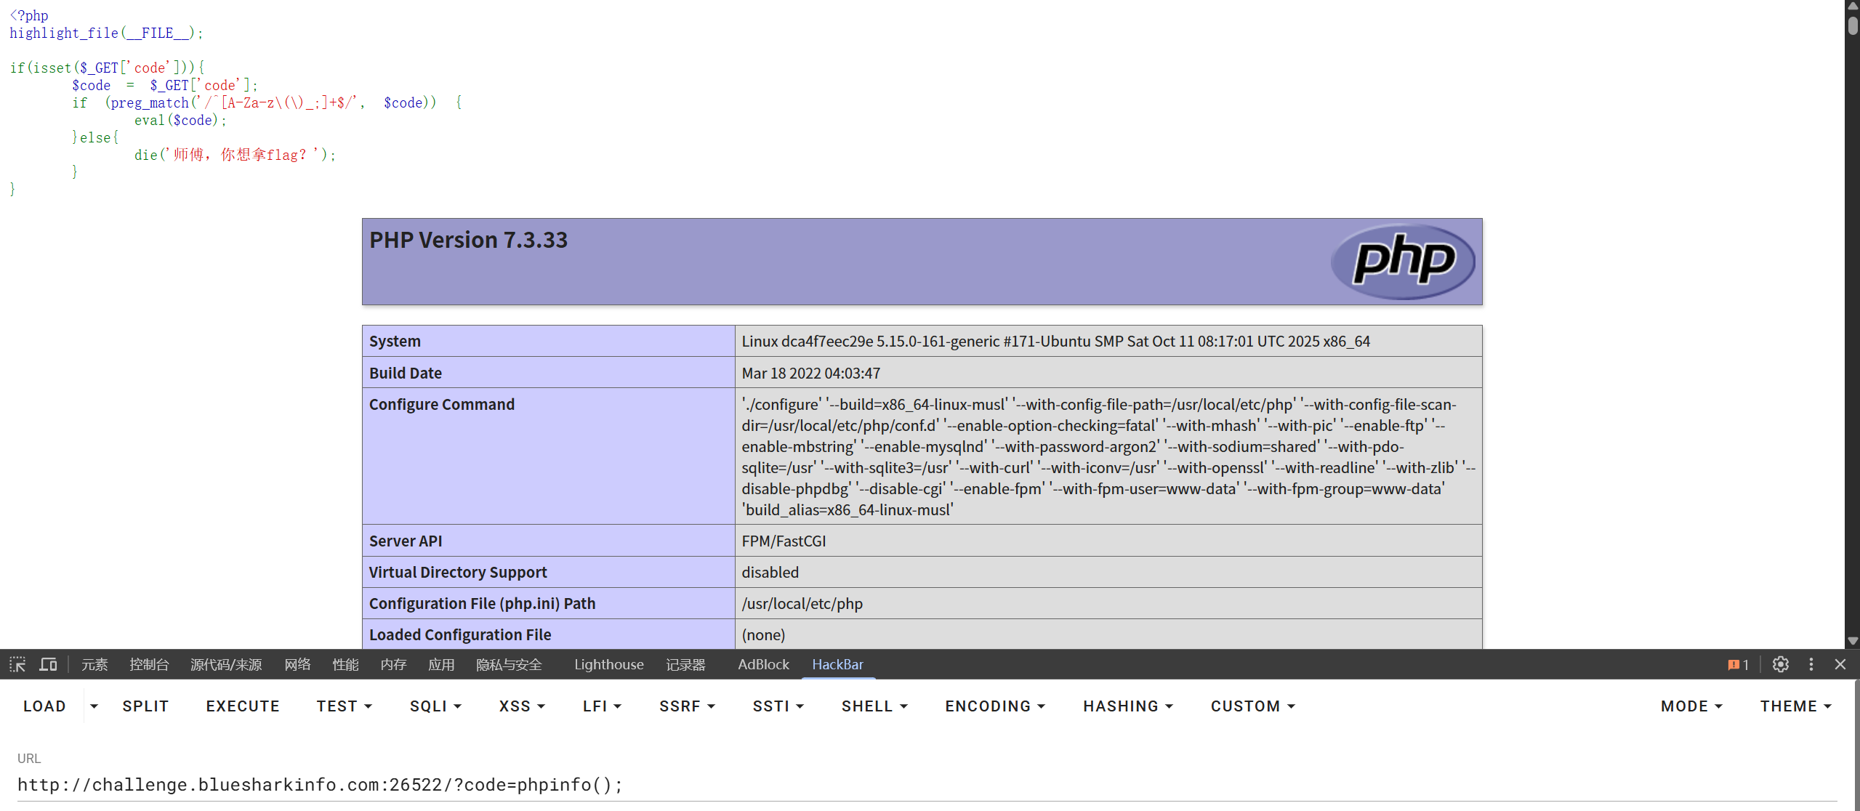Open DevTools settings gear icon
The width and height of the screenshot is (1860, 811).
click(x=1780, y=664)
